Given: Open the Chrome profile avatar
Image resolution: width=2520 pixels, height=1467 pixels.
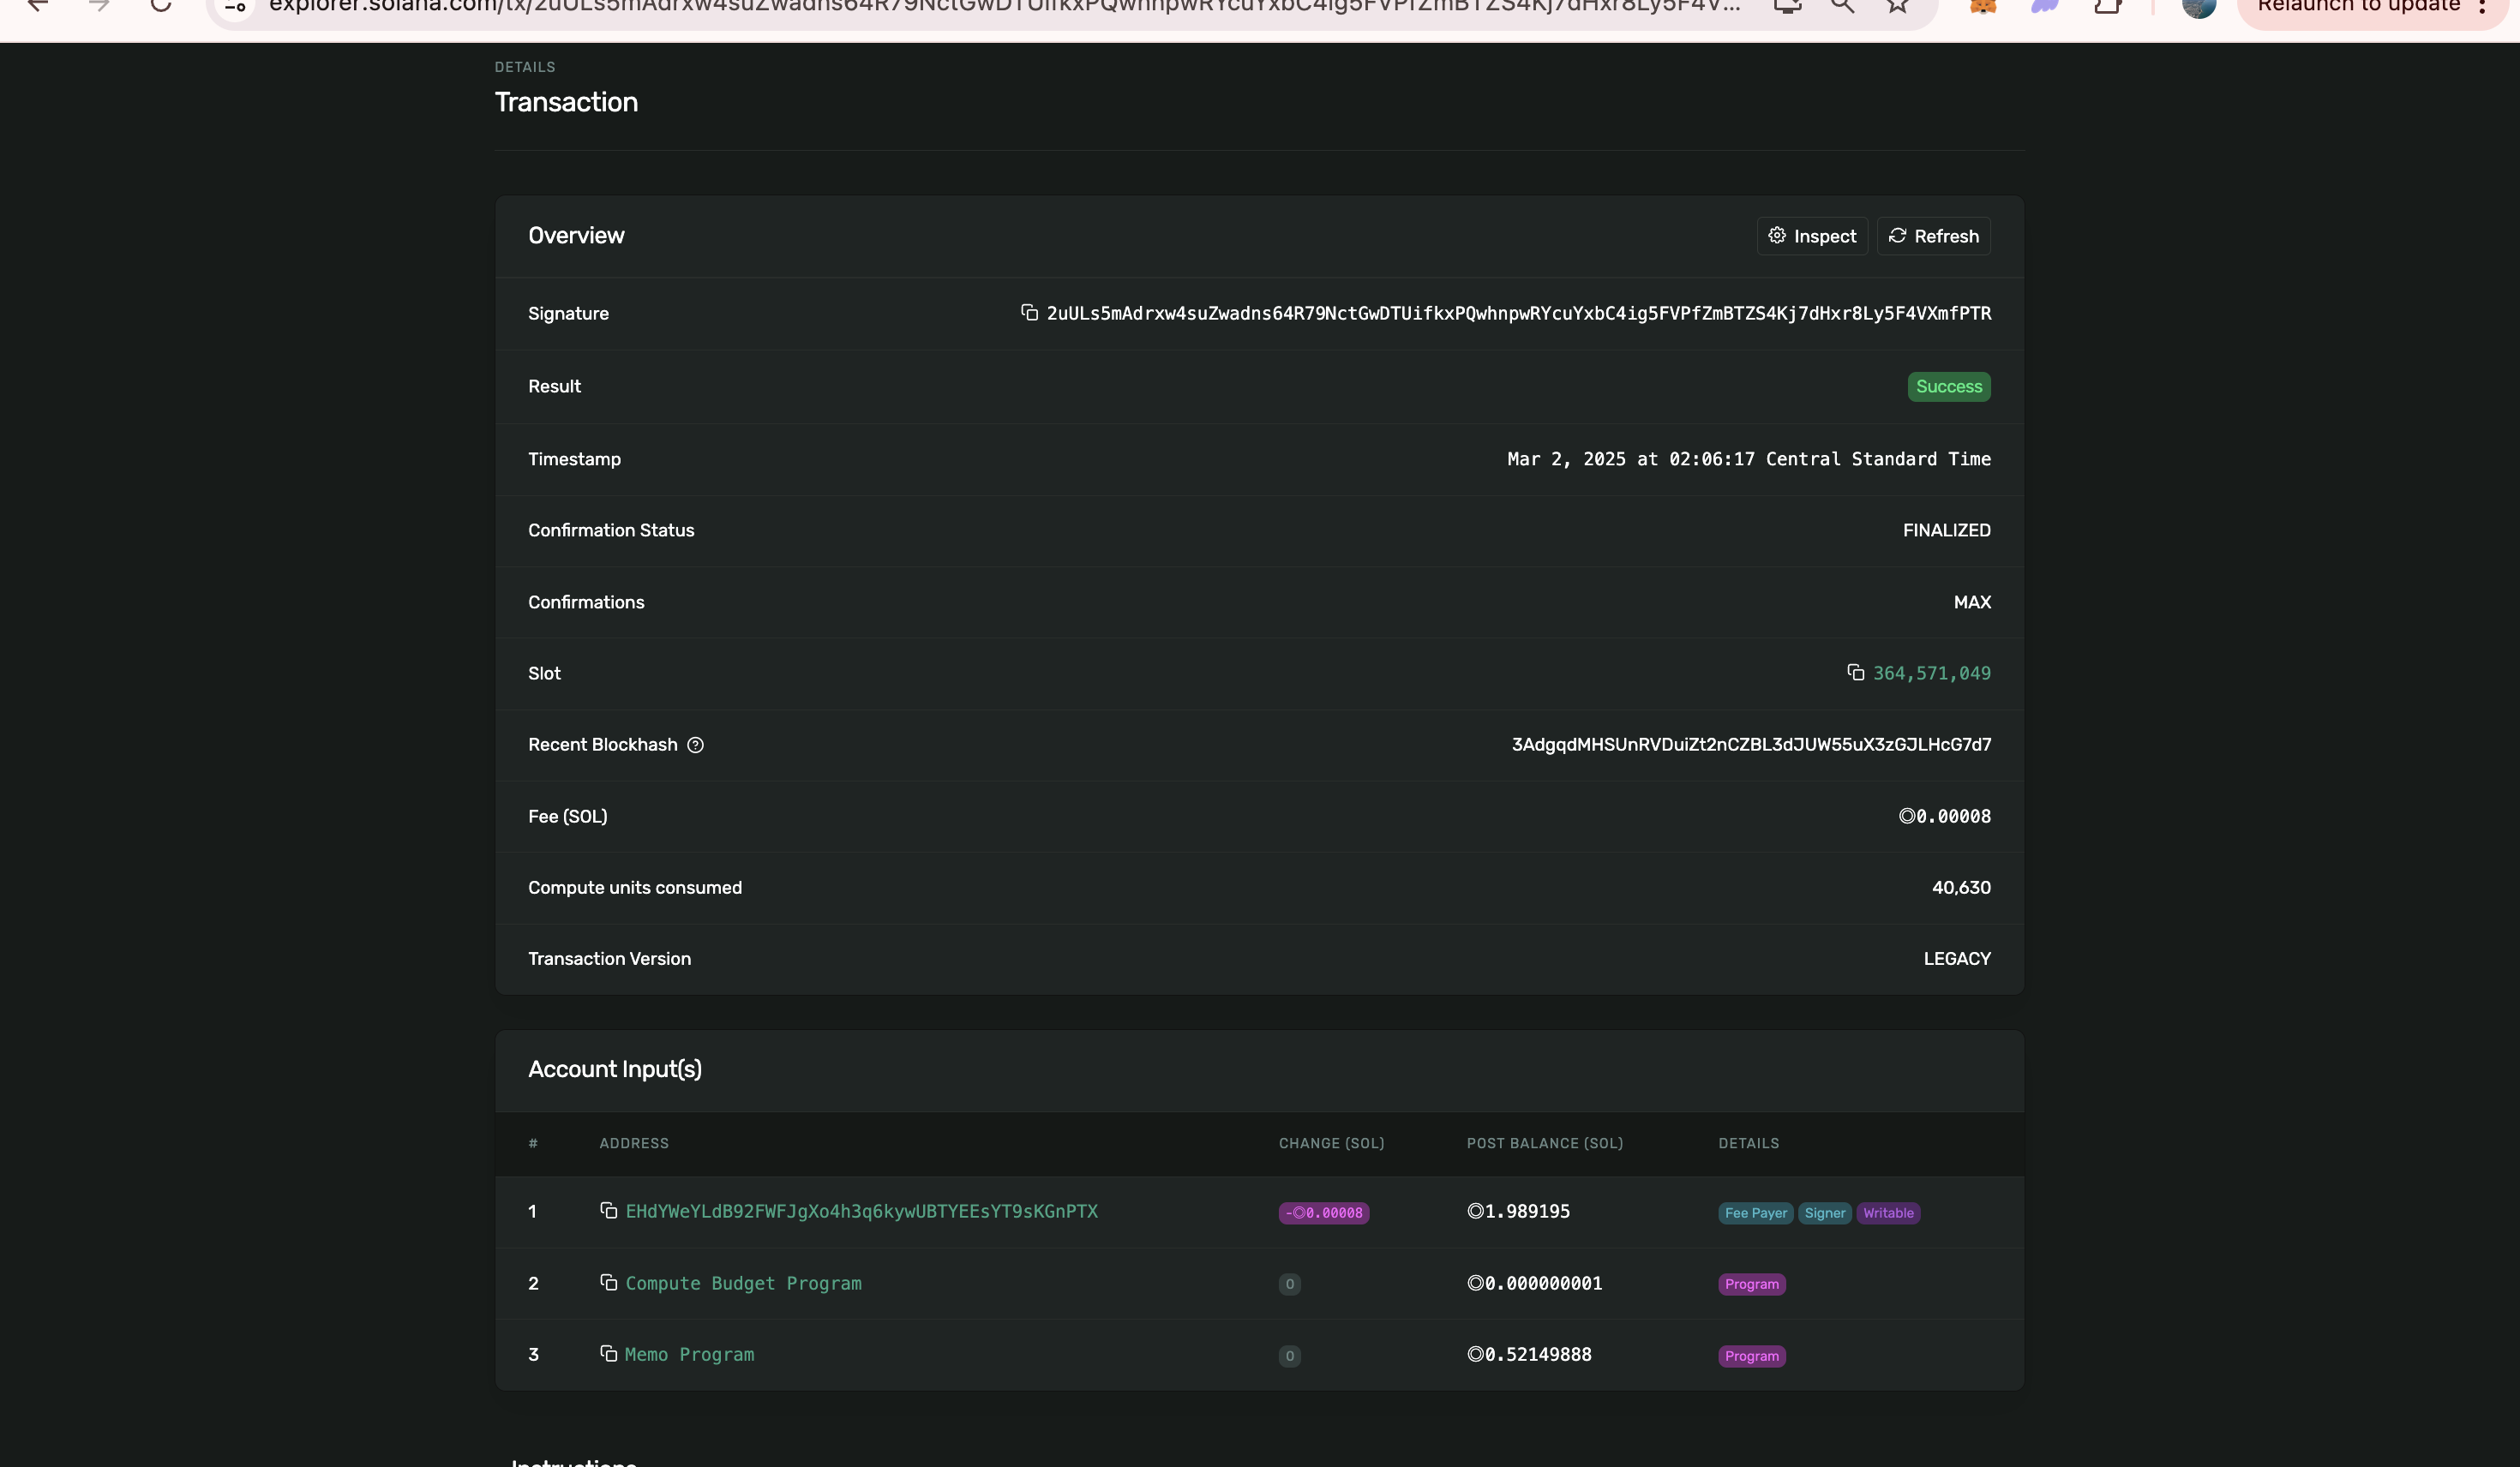Looking at the screenshot, I should 2198,8.
